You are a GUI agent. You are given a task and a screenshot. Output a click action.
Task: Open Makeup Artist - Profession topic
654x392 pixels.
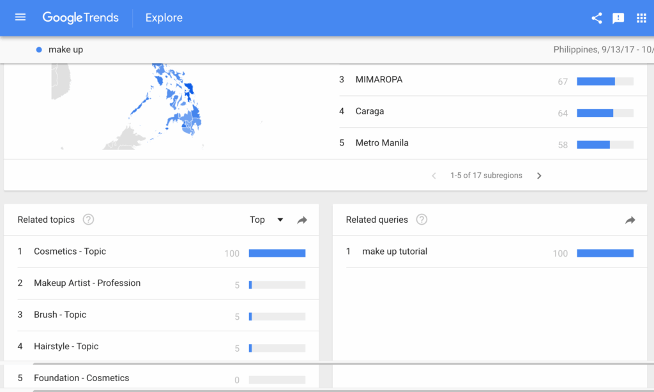[x=87, y=283]
